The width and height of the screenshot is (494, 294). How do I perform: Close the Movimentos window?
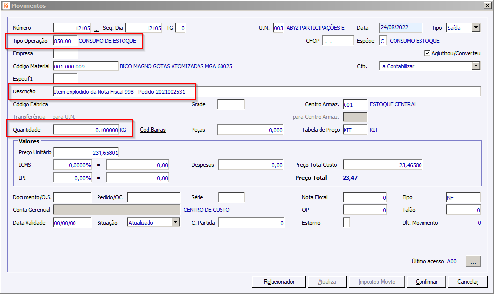[x=487, y=6]
